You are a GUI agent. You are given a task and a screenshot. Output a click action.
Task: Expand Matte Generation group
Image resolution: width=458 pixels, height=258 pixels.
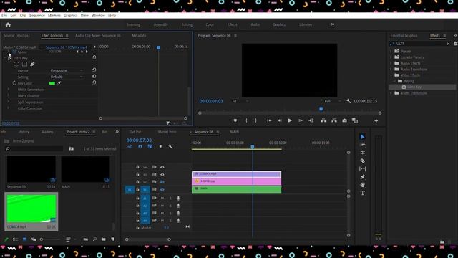pos(8,90)
